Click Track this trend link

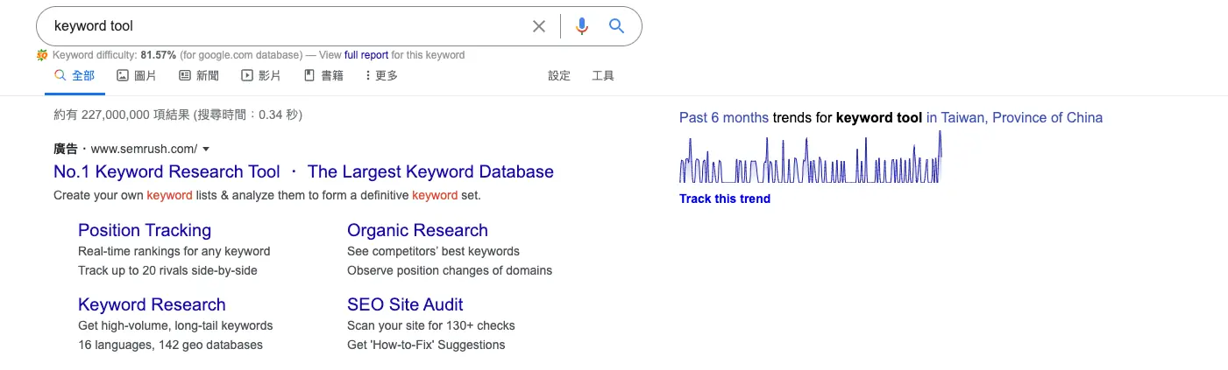(725, 199)
